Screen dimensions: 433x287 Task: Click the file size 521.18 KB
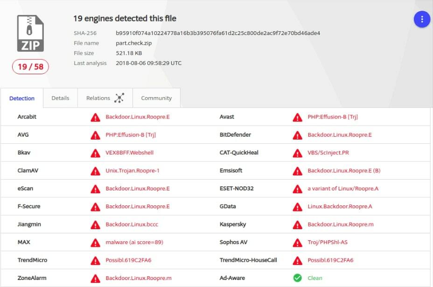129,53
